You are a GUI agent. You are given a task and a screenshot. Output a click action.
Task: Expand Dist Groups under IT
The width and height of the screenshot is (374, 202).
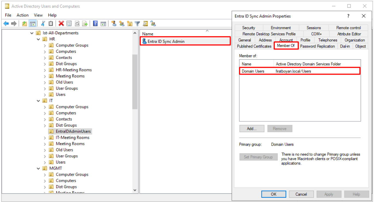(x=45, y=125)
